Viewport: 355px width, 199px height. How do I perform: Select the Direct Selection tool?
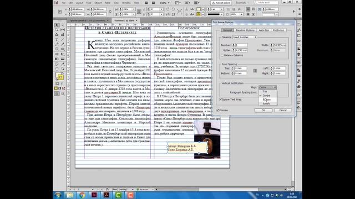63,25
